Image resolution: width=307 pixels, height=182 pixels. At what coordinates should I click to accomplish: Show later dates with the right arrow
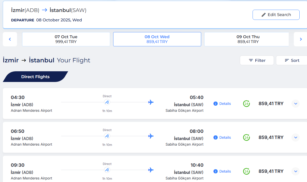(301, 39)
